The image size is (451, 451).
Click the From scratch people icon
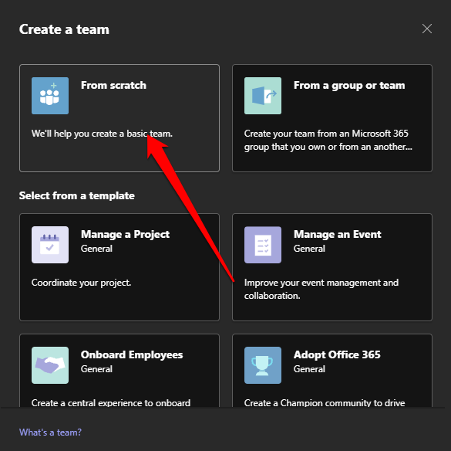coord(50,96)
